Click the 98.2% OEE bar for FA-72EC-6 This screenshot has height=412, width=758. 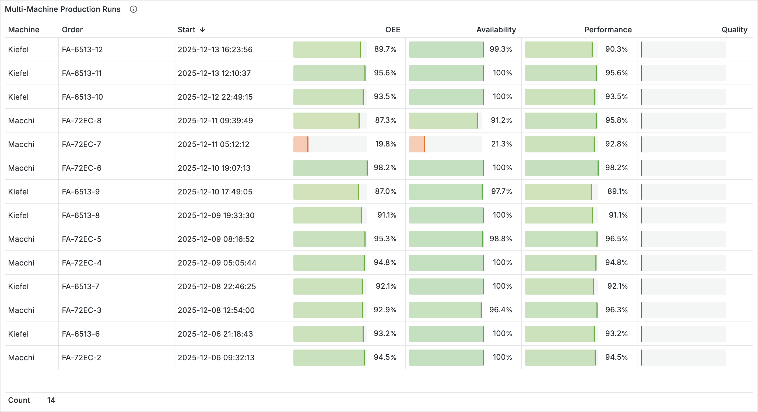(330, 168)
